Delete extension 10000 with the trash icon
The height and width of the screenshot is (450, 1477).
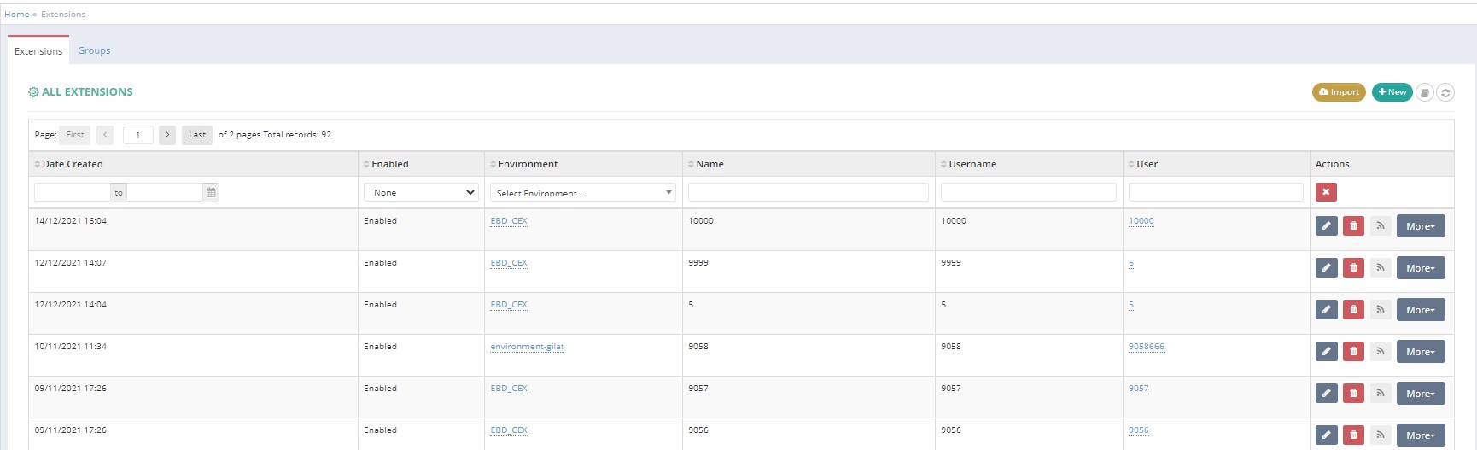point(1353,226)
